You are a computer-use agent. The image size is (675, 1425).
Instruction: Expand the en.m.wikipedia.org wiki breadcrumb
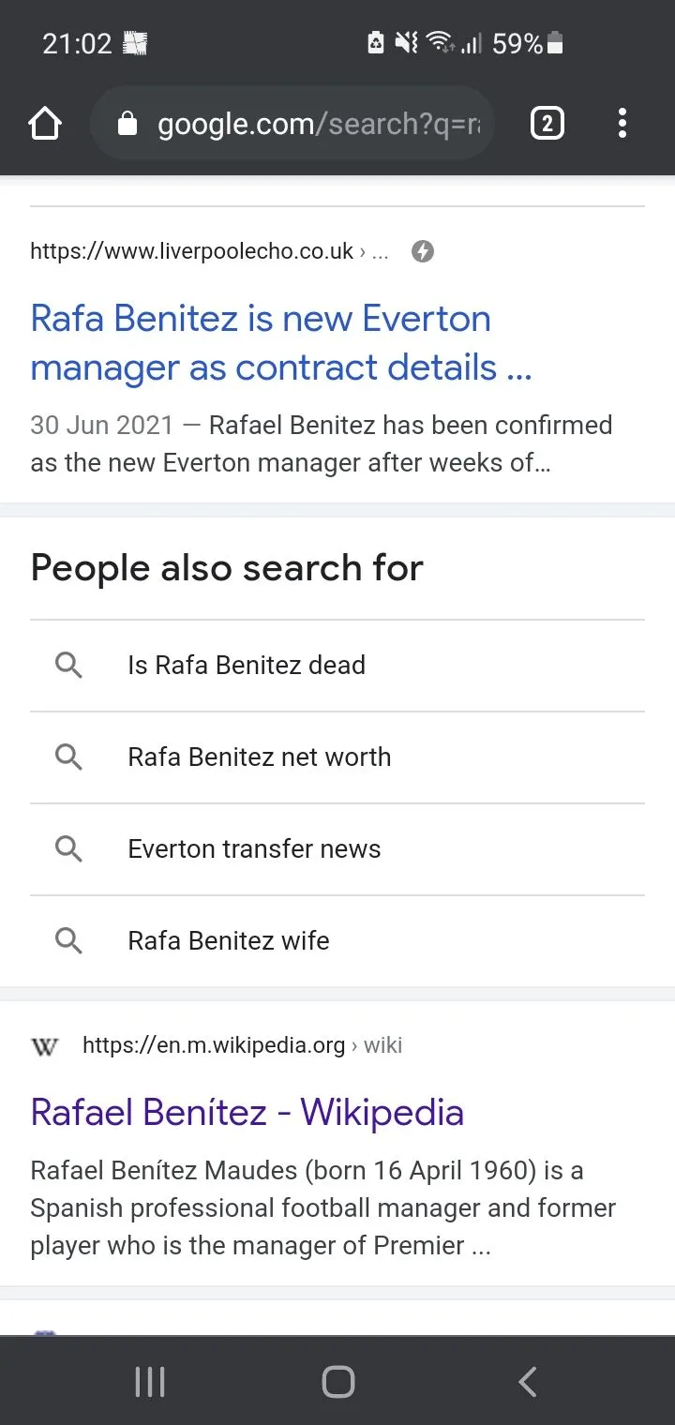382,1045
